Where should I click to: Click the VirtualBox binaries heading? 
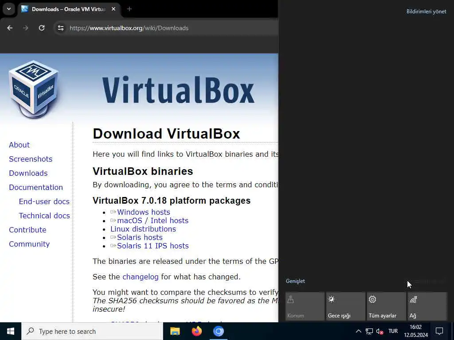(x=143, y=171)
